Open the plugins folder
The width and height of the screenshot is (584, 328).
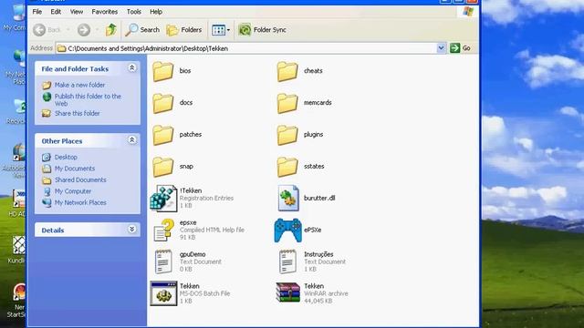coord(300,135)
